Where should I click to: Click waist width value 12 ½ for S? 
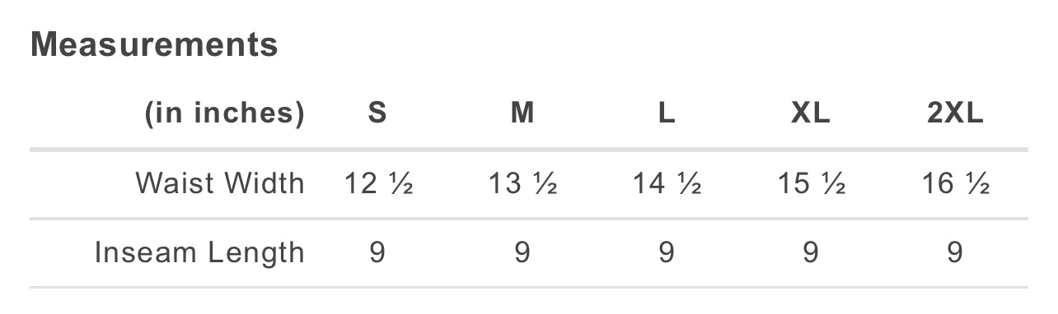pos(377,183)
